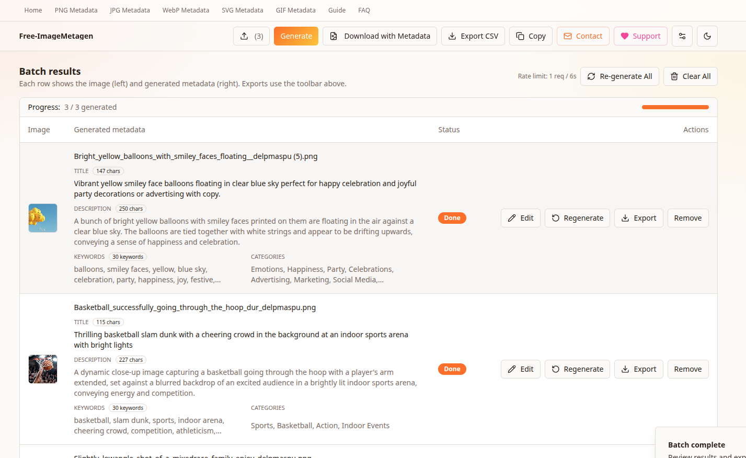Click the generation progress bar
Image resolution: width=746 pixels, height=458 pixels.
pyautogui.click(x=675, y=107)
